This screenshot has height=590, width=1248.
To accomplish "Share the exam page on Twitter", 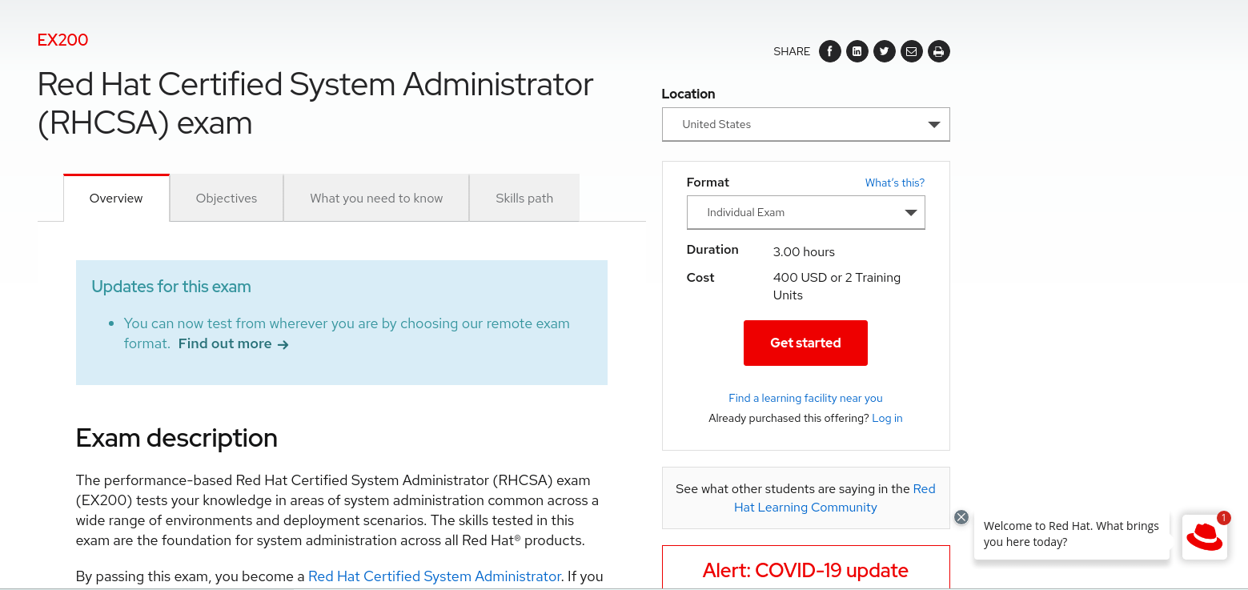I will 884,50.
